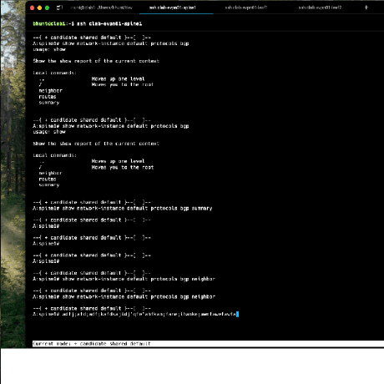The image size is (384, 384).
Task: Switch to the first tab with the home path
Action: (102, 8)
